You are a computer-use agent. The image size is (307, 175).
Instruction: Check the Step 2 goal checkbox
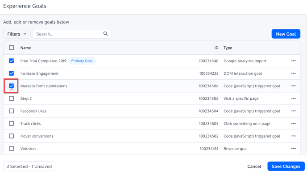pyautogui.click(x=11, y=98)
